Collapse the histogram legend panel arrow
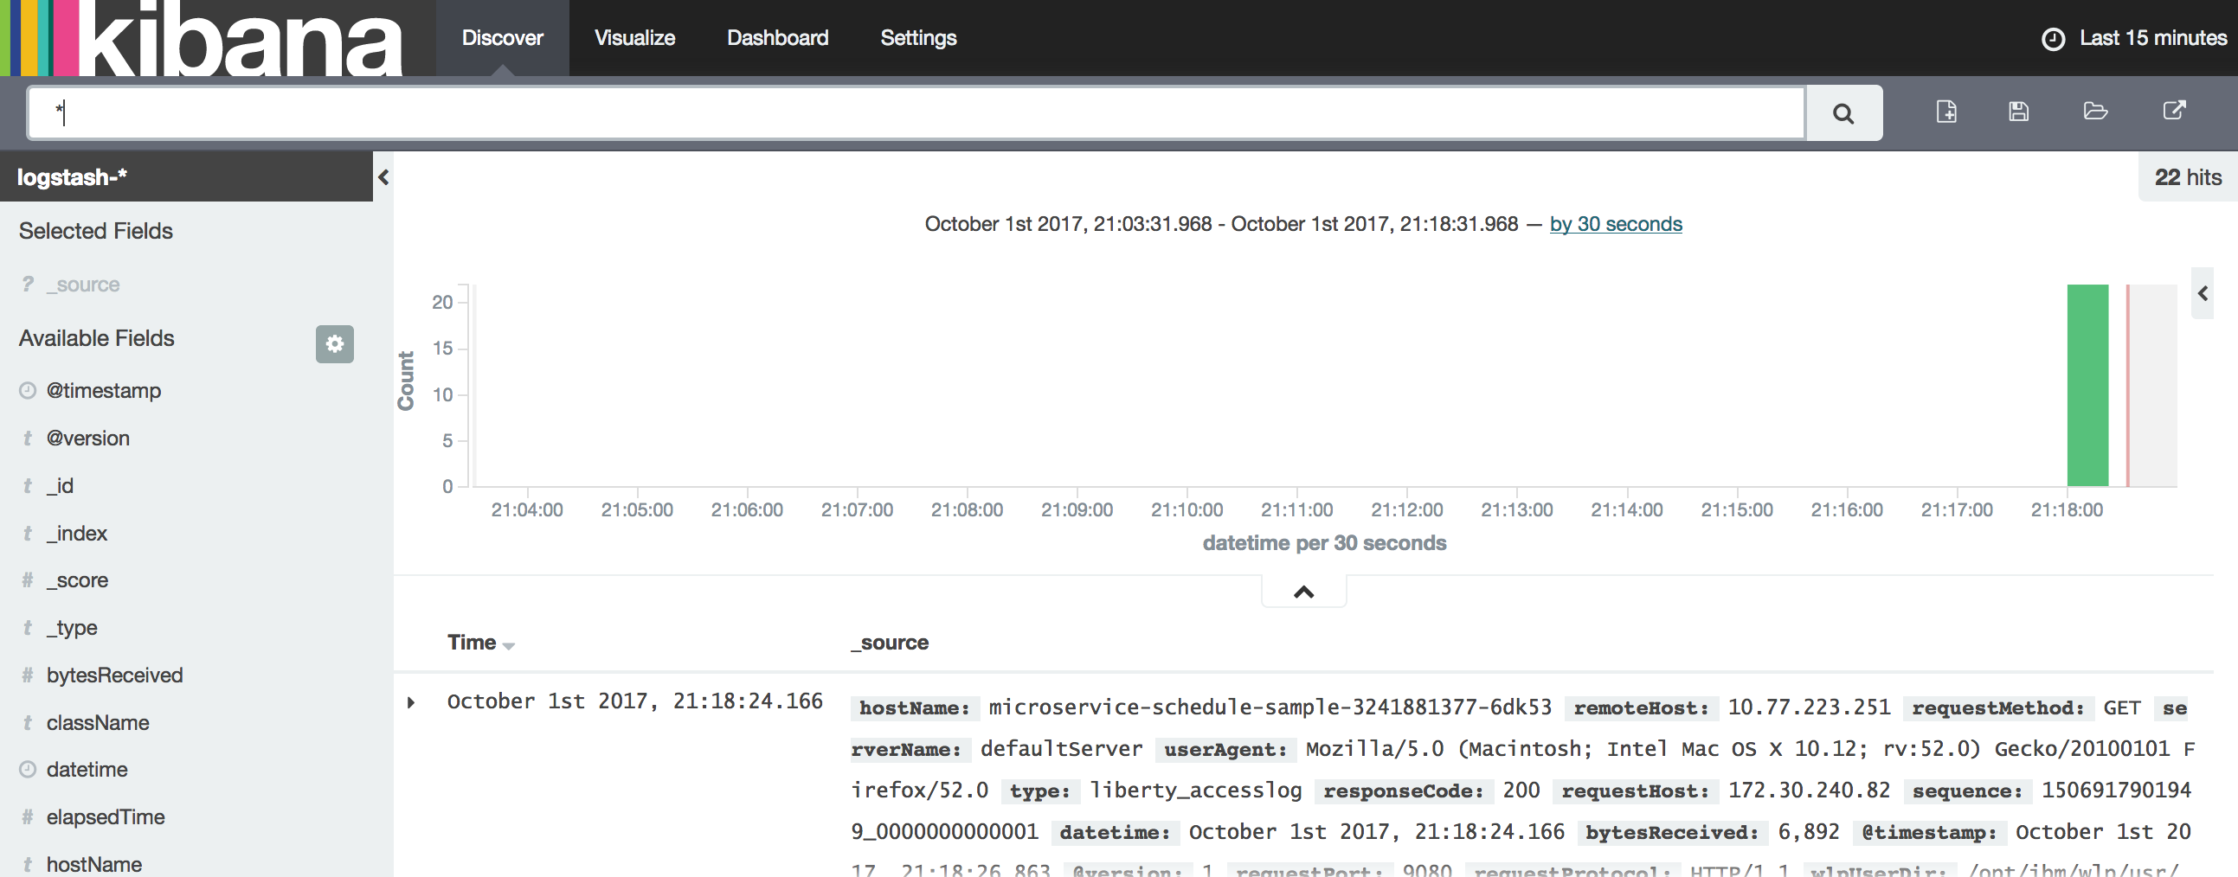 click(x=2203, y=293)
